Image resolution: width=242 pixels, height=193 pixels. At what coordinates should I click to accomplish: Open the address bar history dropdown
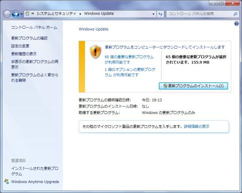click(153, 14)
